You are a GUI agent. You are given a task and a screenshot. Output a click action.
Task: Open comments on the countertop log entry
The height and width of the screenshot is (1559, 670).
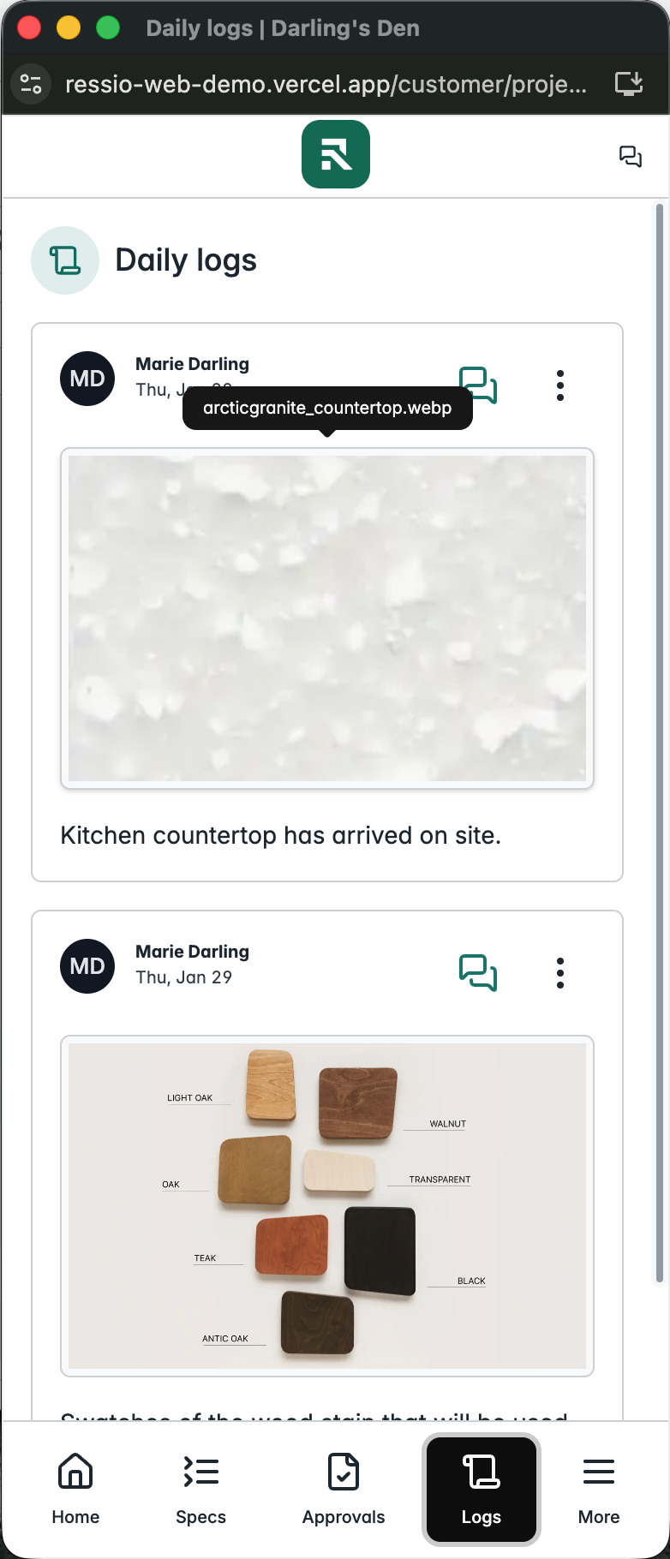[x=478, y=385]
